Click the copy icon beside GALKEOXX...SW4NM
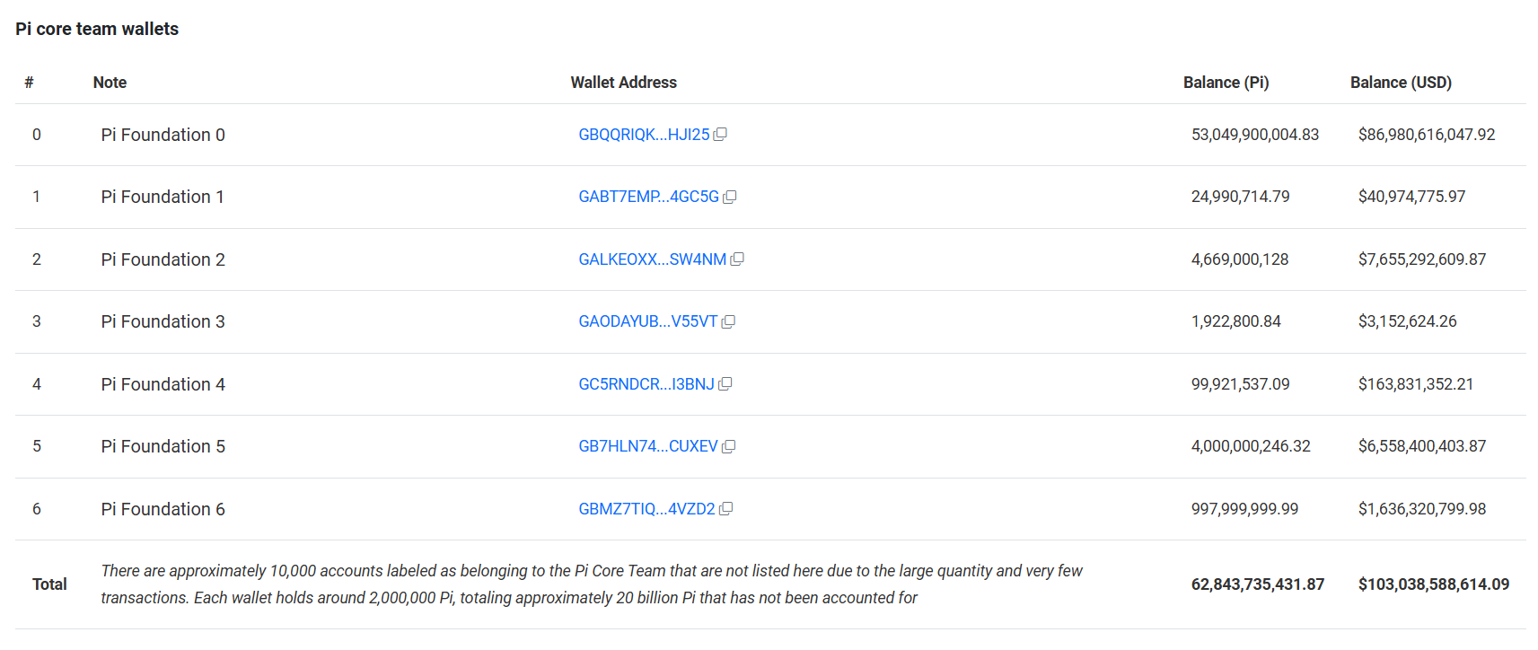1538x650 pixels. click(737, 259)
